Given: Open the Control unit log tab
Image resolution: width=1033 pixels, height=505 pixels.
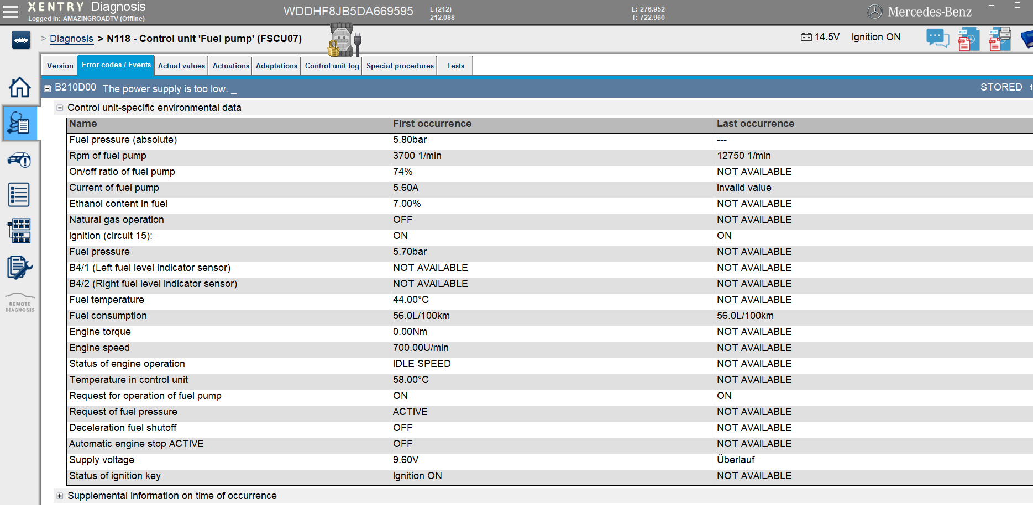Looking at the screenshot, I should tap(332, 66).
